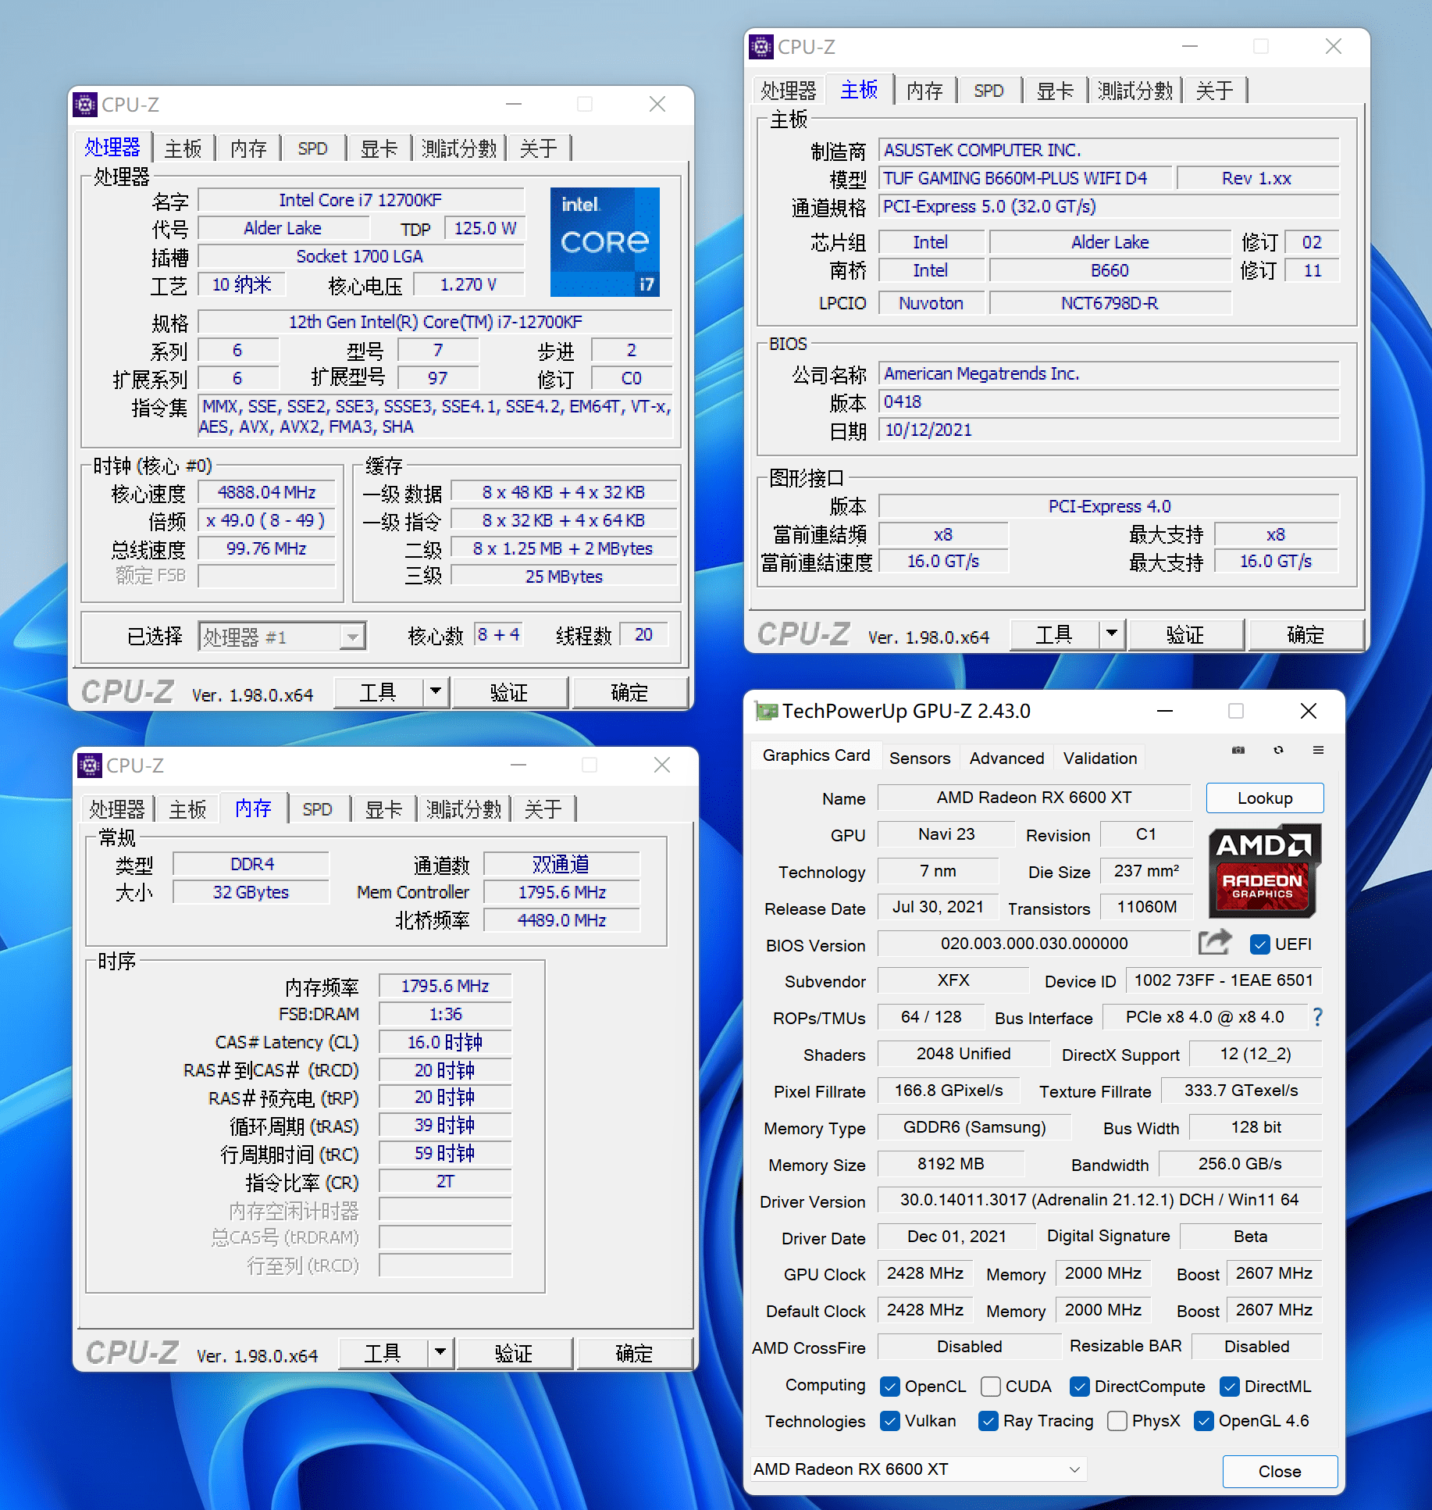This screenshot has width=1432, height=1510.
Task: Open tools dropdown arrow in processor window
Action: click(x=436, y=692)
